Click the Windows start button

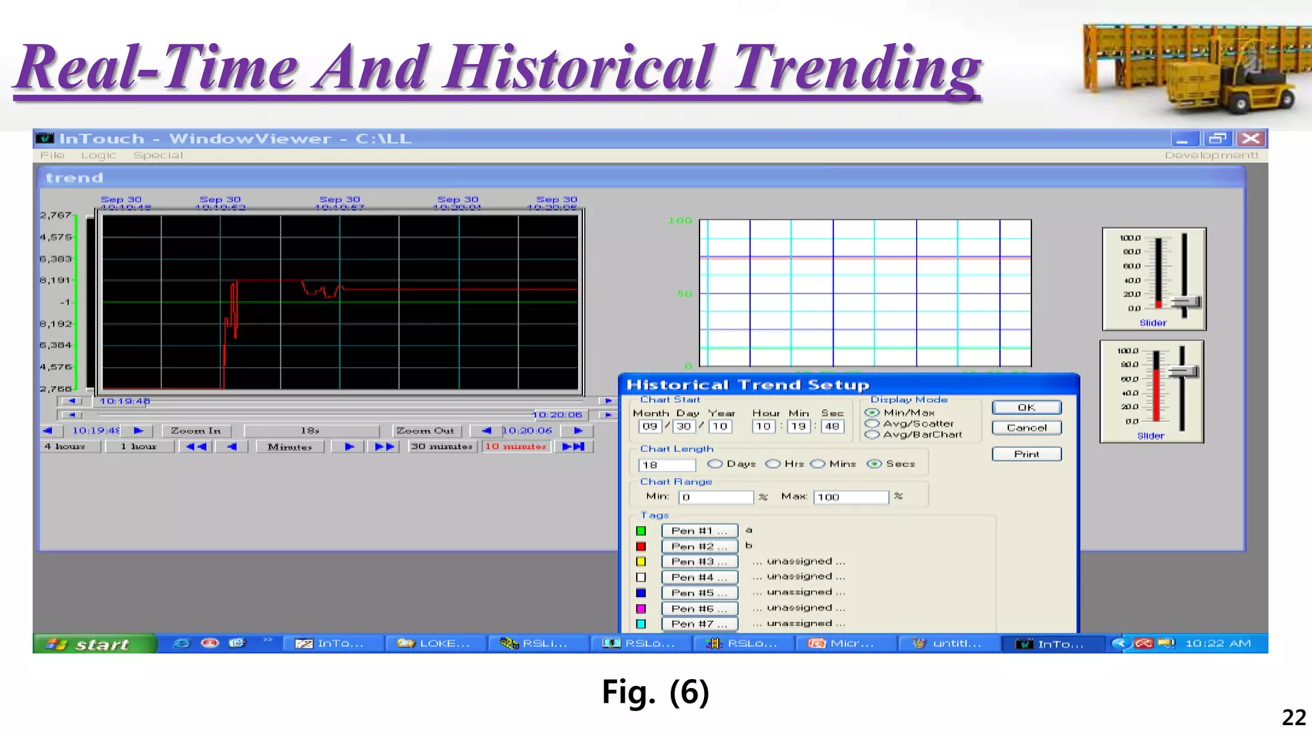[x=94, y=644]
